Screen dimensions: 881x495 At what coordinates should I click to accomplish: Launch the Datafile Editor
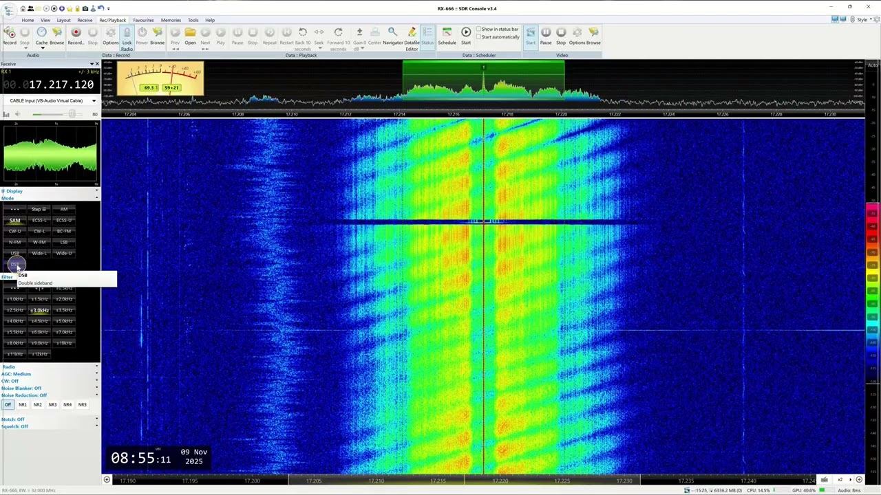412,39
